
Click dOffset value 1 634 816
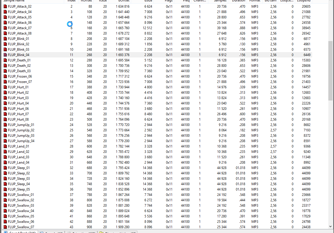pos(123,7)
